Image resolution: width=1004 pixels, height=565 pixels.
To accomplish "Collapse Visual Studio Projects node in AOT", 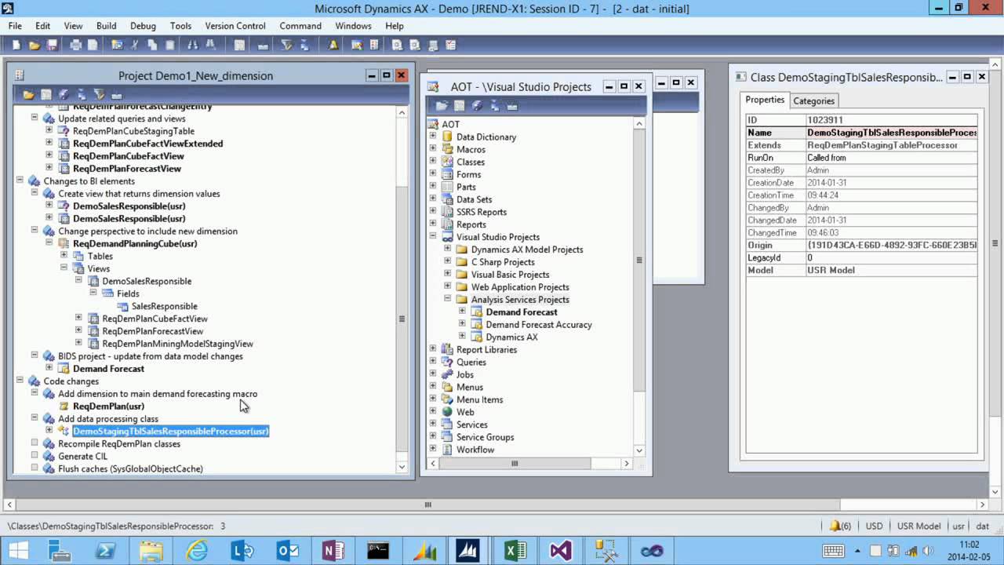I will coord(432,237).
